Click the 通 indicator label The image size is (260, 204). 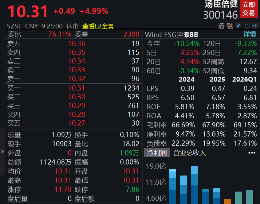221,26
